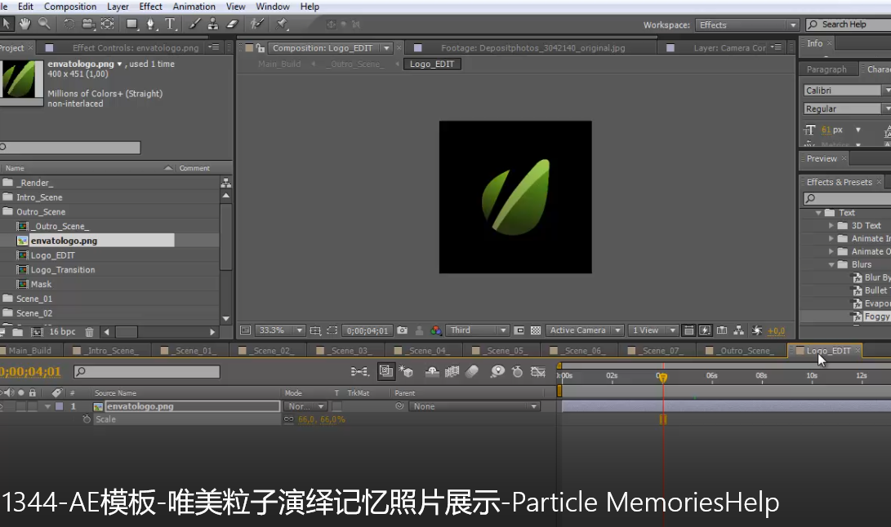The height and width of the screenshot is (527, 891).
Task: Select the Rotation tool
Action: point(69,24)
